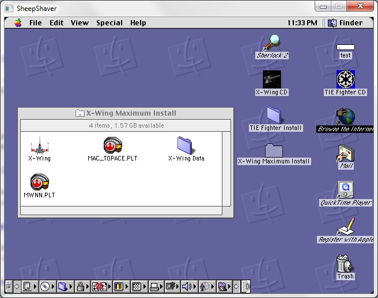Select the Sherlock 2 desktop alias
378x298 pixels.
click(x=272, y=47)
